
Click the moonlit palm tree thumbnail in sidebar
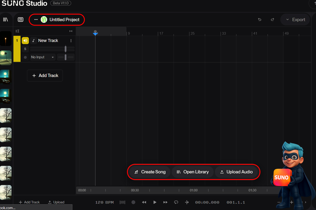pos(6,57)
